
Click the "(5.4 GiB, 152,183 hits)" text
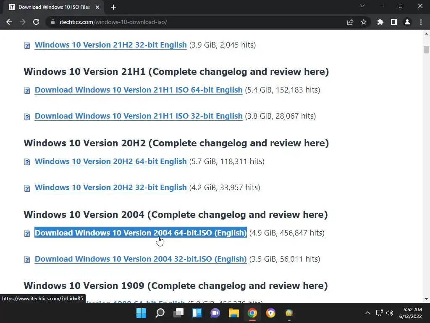(x=283, y=90)
